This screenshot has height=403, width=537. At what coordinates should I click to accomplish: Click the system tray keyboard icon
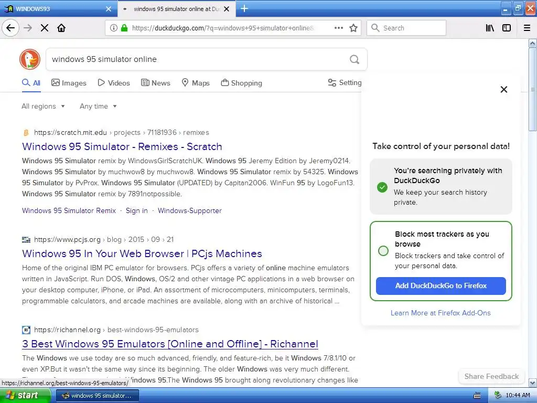(x=477, y=396)
